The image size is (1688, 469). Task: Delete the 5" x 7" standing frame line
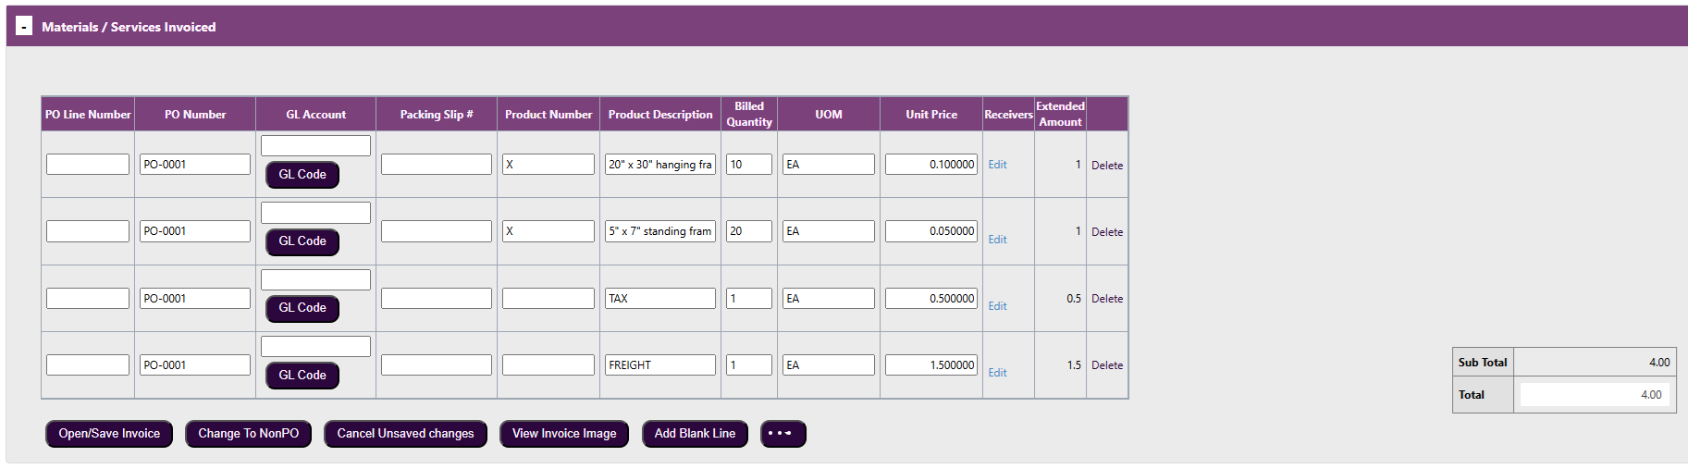1106,232
